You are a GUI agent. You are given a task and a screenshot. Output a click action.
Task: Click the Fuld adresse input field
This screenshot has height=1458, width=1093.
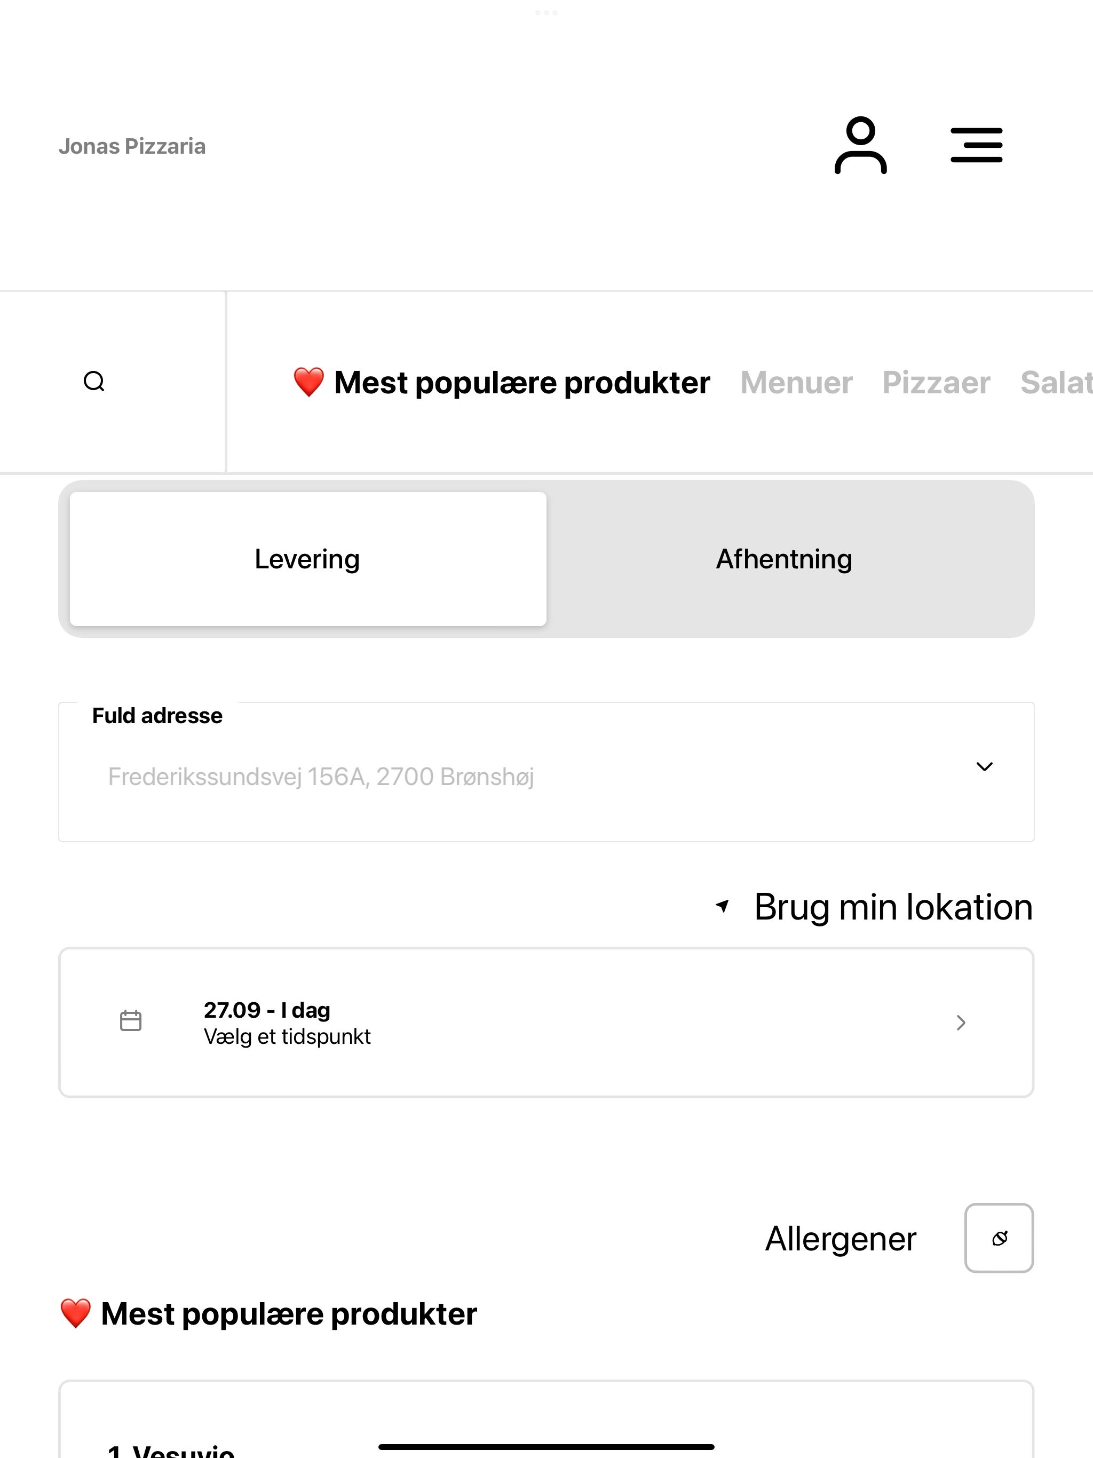tap(546, 772)
